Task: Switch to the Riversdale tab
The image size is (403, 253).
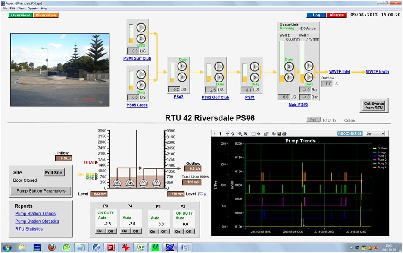Action: tap(47, 15)
